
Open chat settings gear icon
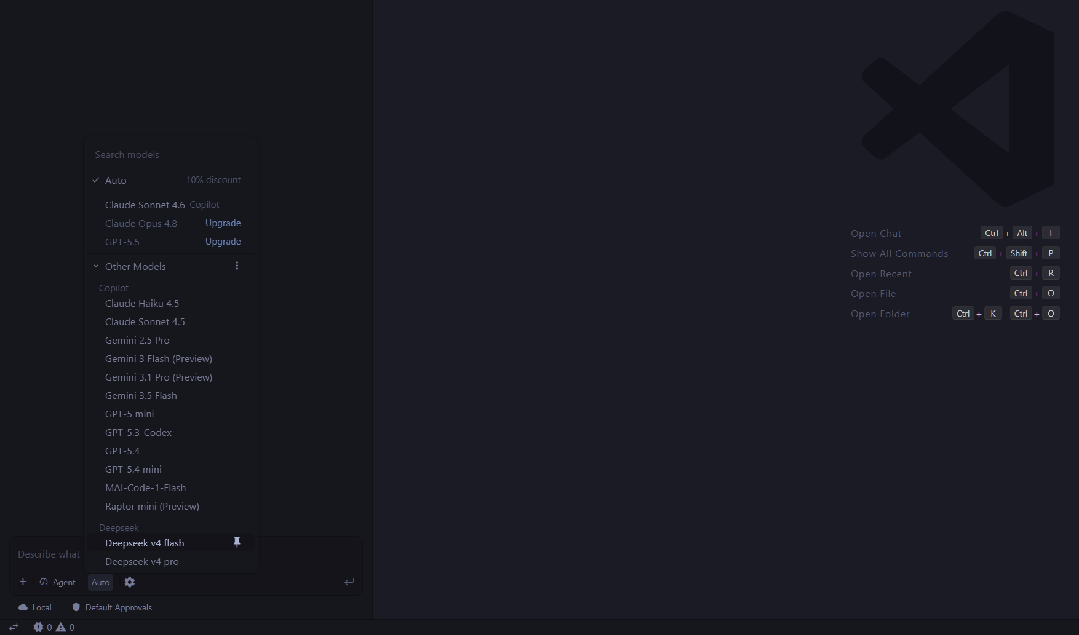(130, 582)
